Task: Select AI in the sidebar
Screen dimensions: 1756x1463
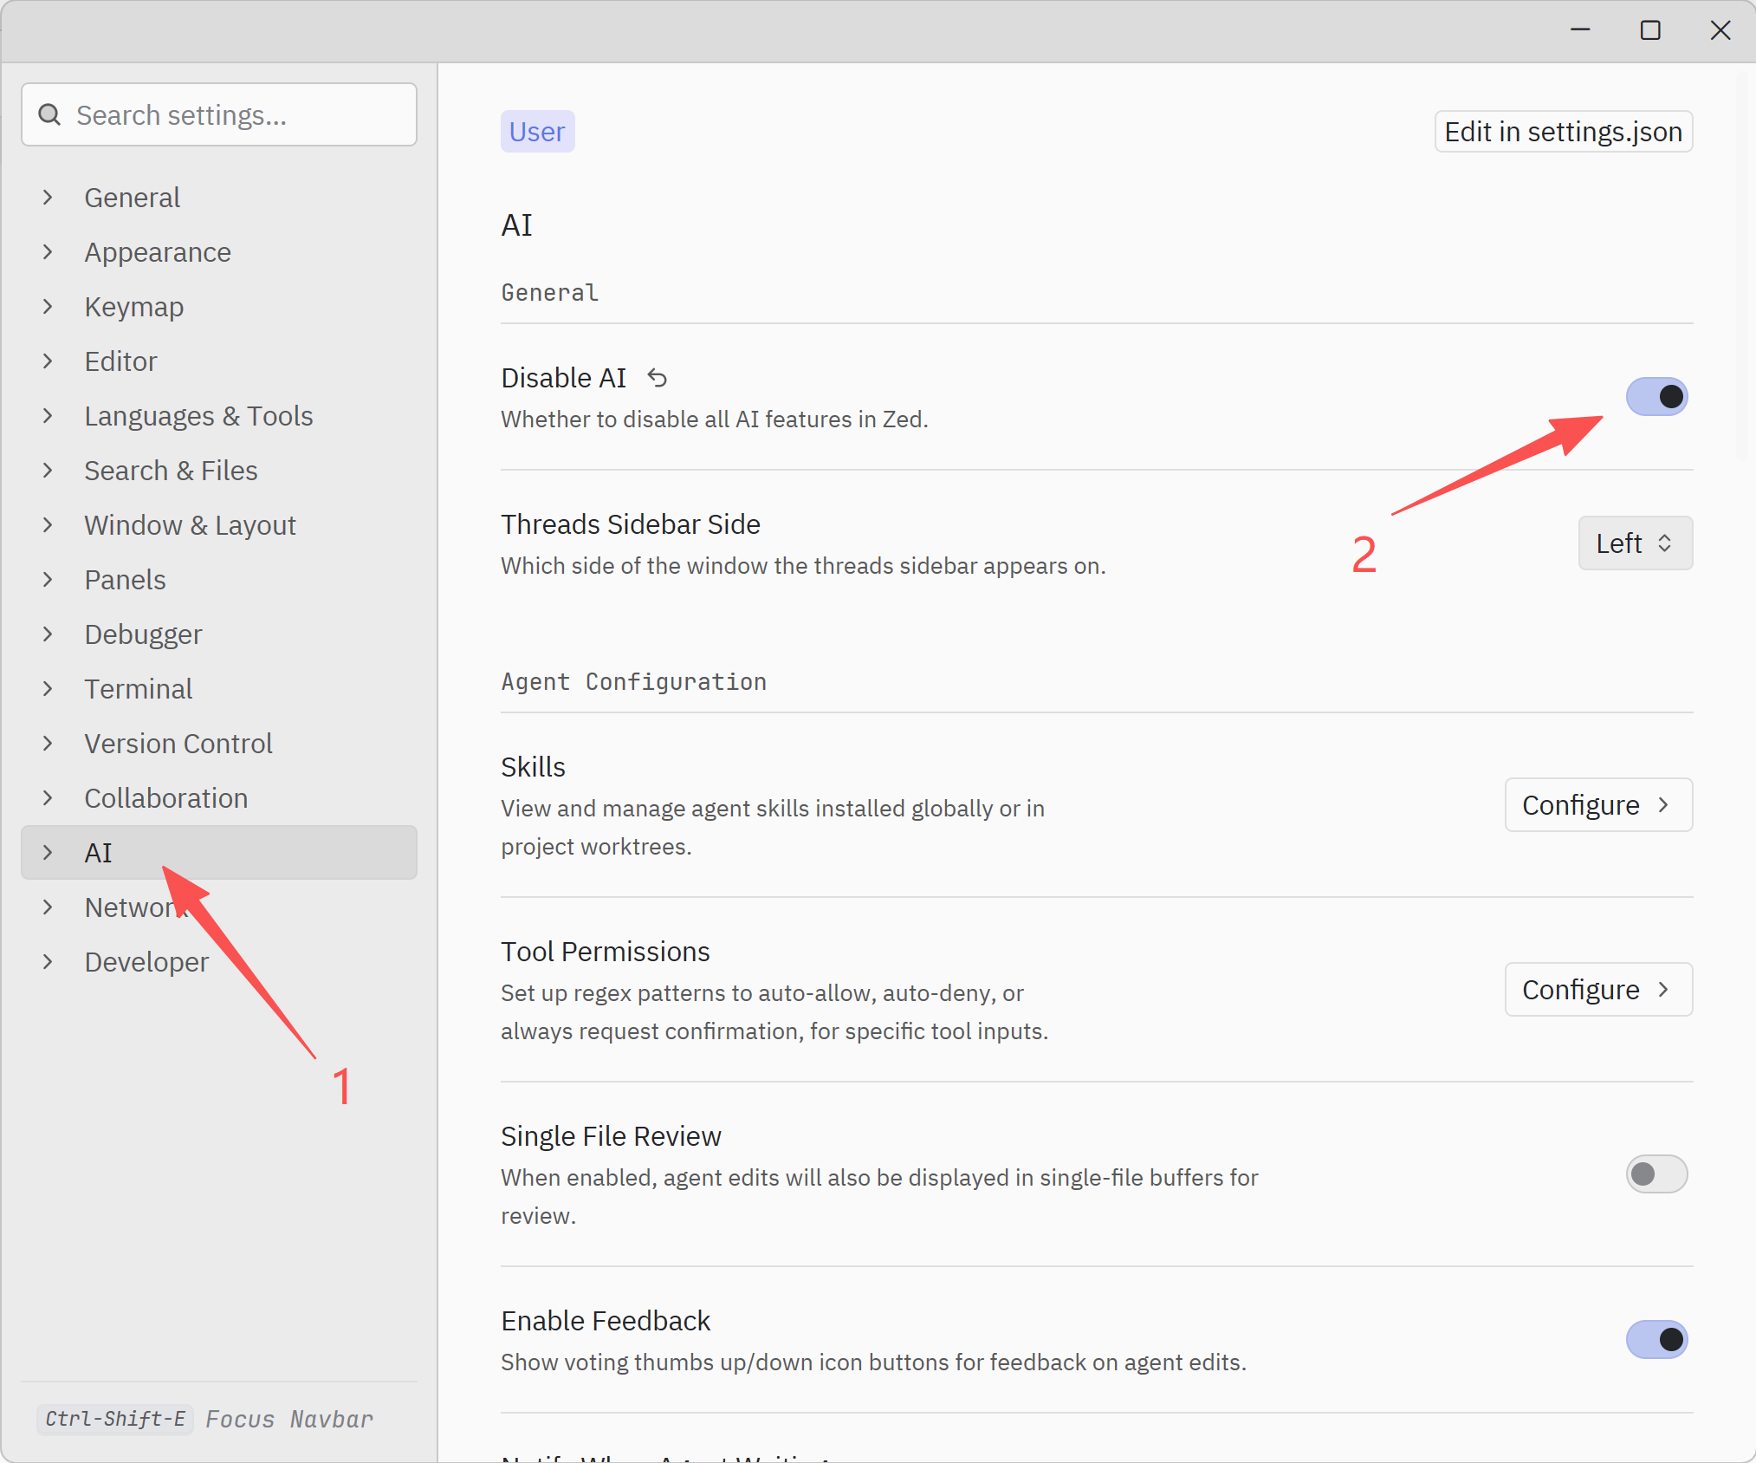Action: (x=219, y=853)
